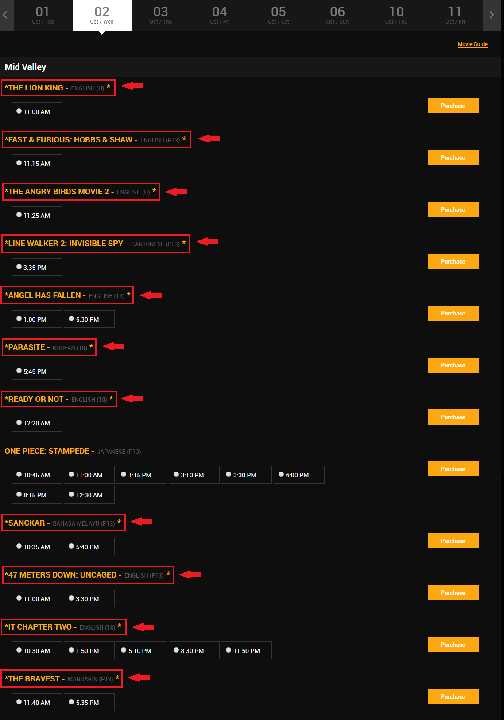Open the Movie Guide link
The width and height of the screenshot is (504, 720).
click(473, 44)
